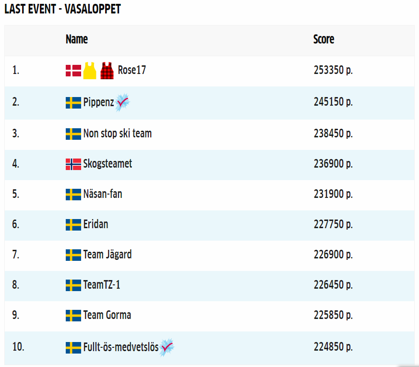Click the Norwegian flag beside Skogsteamet
The image size is (419, 367).
73,164
